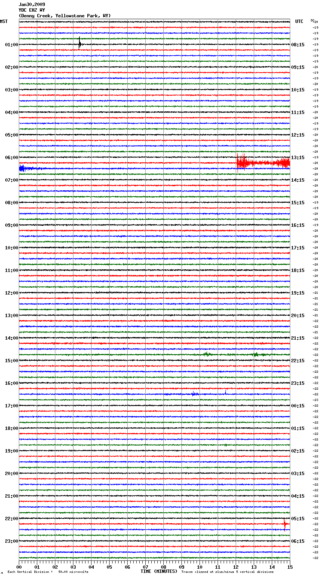320x577 pixels.
Task: Click the 13:15 UTC time label
Action: point(298,158)
